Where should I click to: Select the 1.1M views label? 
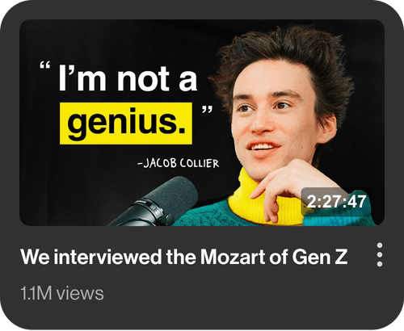[62, 293]
